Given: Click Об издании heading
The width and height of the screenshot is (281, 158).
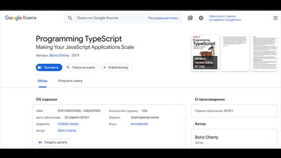Looking at the screenshot, I should tap(47, 99).
